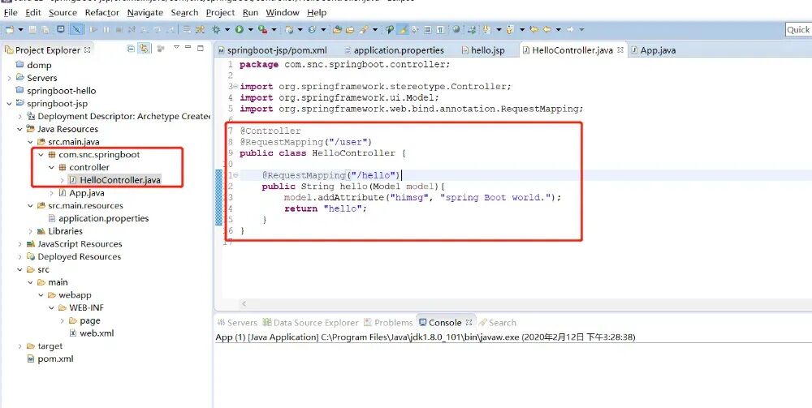Click the Search flashlight icon

[364, 29]
